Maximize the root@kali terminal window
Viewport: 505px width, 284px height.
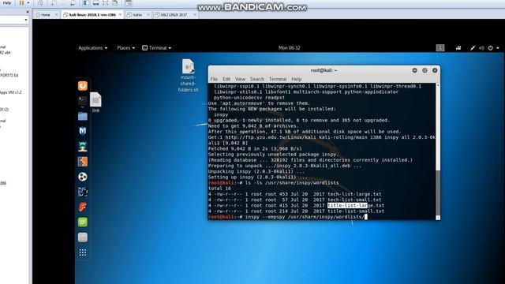coord(425,70)
